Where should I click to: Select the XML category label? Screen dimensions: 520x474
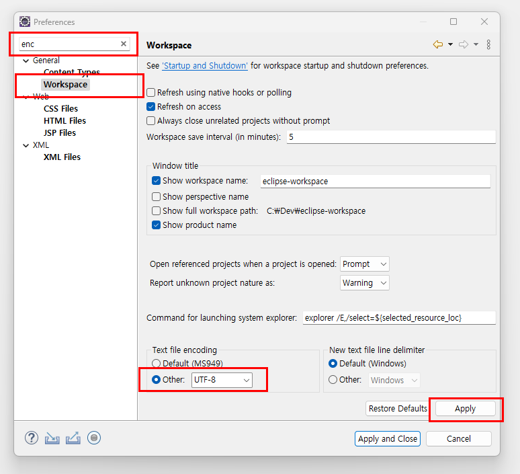pyautogui.click(x=41, y=145)
